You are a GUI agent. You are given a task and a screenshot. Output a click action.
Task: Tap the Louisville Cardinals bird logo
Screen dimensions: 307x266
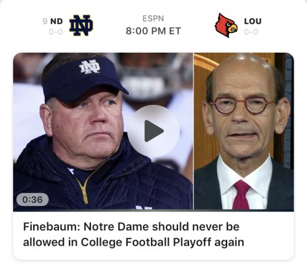[226, 25]
